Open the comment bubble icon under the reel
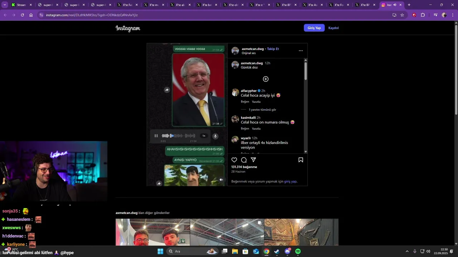The height and width of the screenshot is (257, 458). tap(244, 160)
